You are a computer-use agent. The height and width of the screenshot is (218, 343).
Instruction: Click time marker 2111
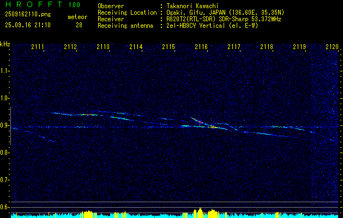pos(38,47)
